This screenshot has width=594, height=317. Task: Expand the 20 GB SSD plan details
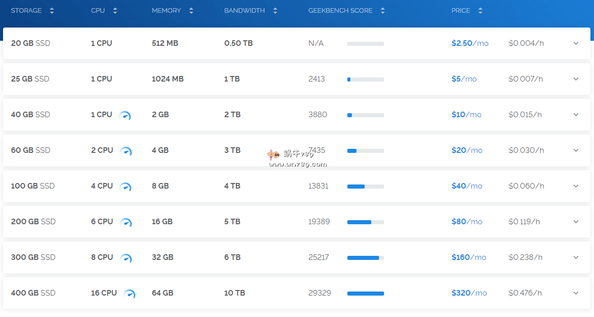576,43
